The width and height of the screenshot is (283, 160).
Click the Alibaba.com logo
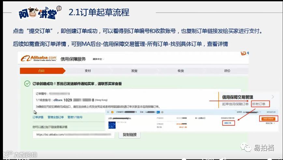[39, 58]
